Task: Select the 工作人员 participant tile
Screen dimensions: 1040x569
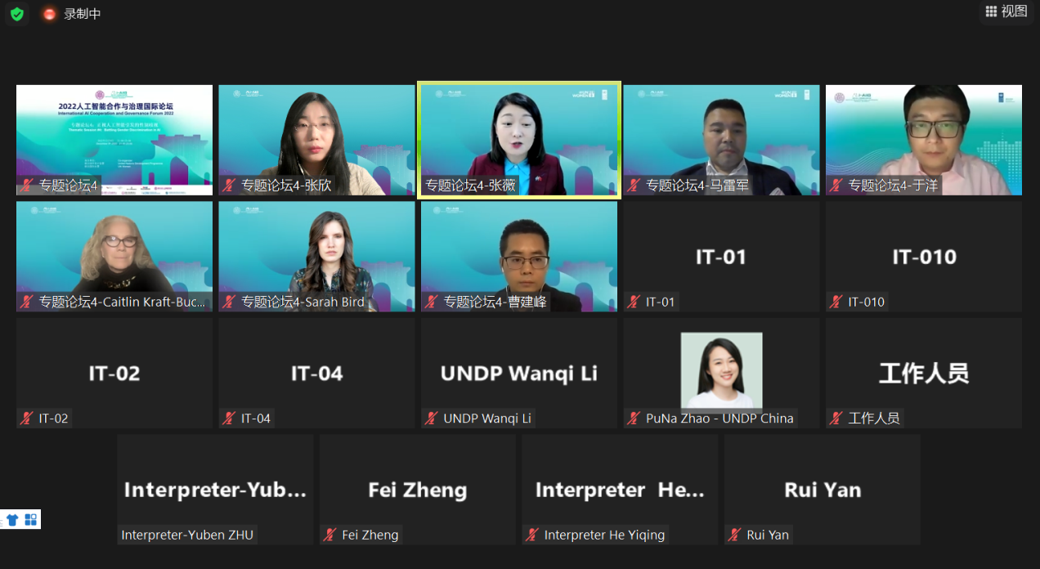Action: coord(924,373)
